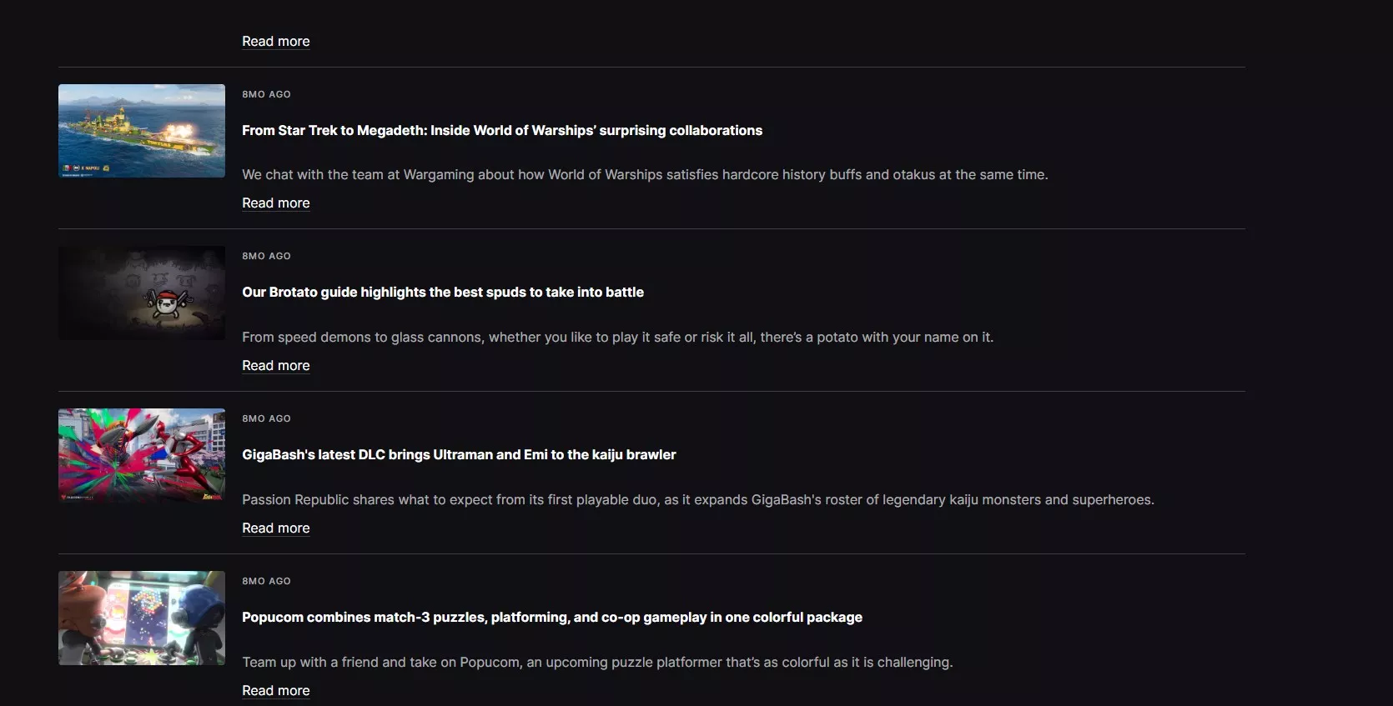Viewport: 1393px width, 706px height.
Task: Click GigaBash's latest DLC headline
Action: [x=459, y=455]
